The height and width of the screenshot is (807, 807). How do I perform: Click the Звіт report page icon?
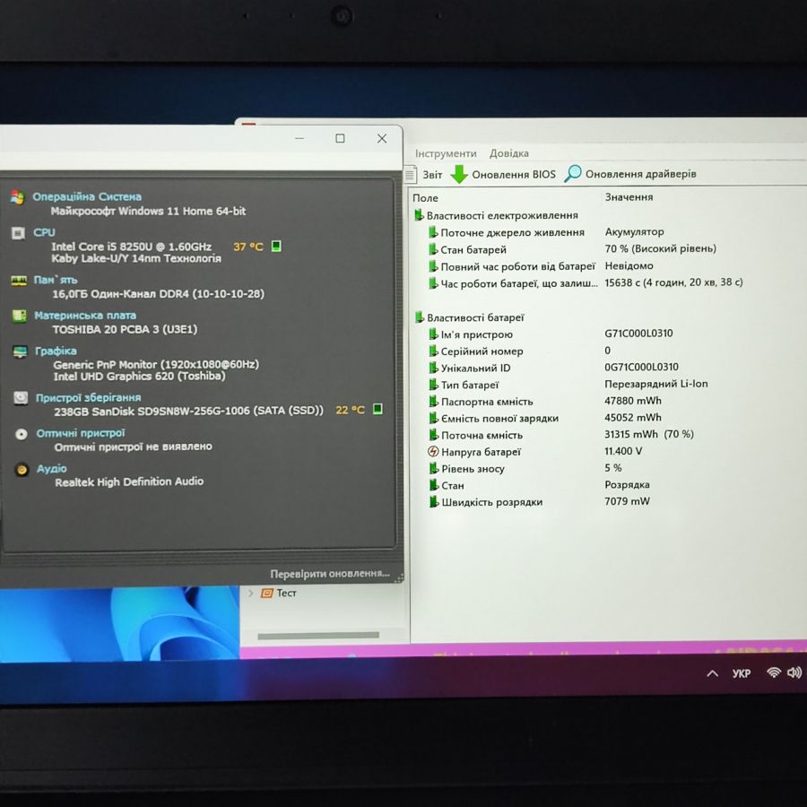[410, 175]
